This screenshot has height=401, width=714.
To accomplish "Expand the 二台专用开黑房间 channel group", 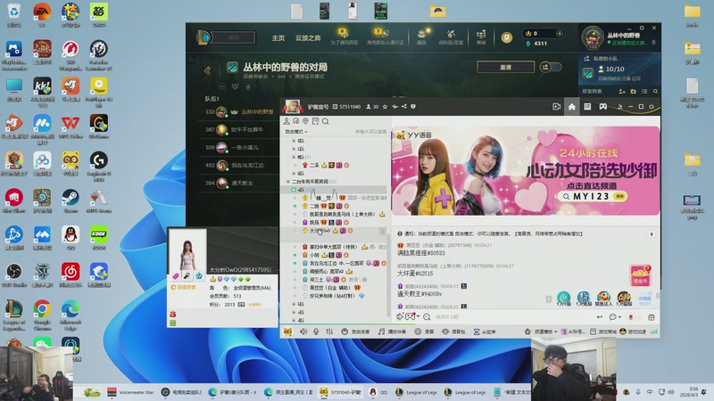I will [x=287, y=182].
